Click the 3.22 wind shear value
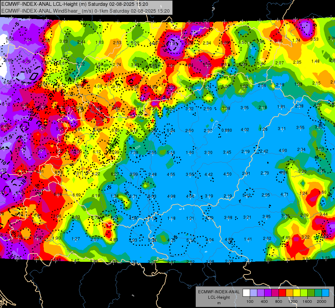This screenshot has height=308, width=335. coord(306,237)
